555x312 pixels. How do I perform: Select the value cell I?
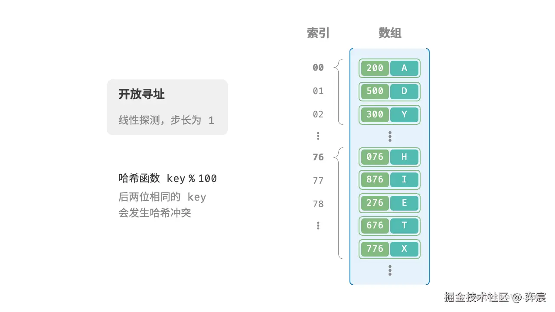[x=404, y=179]
